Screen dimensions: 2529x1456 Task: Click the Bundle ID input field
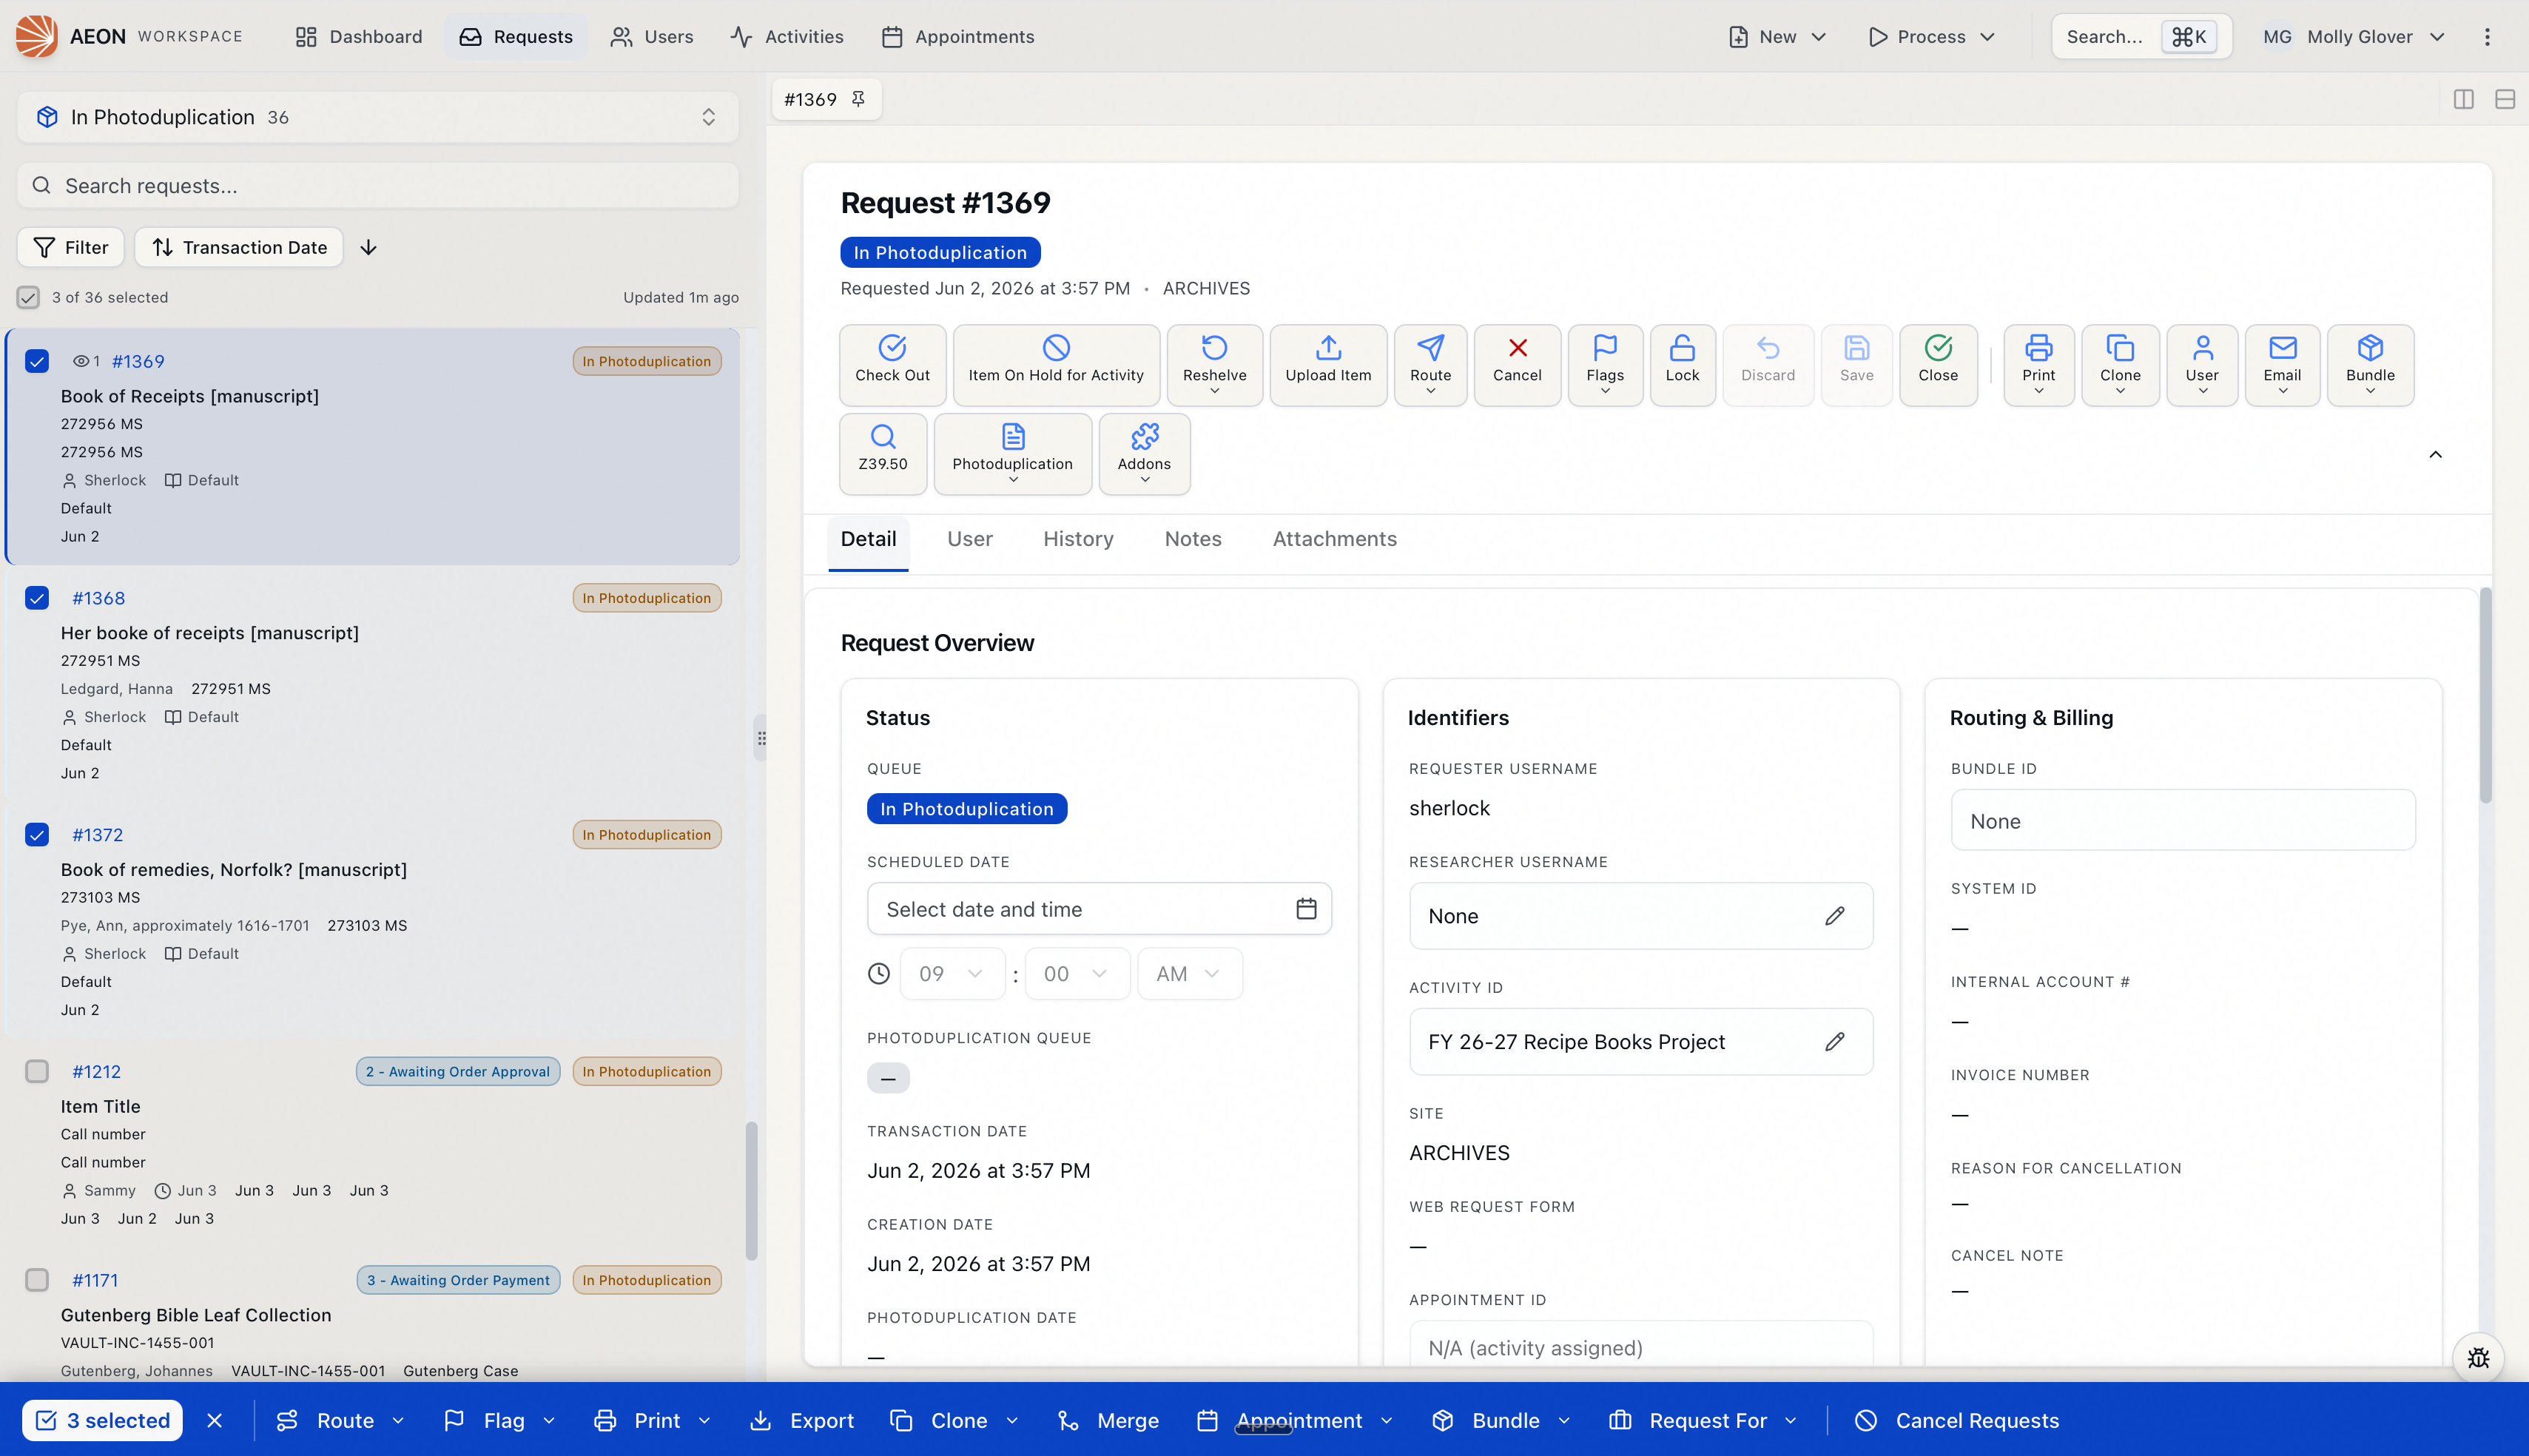(x=2183, y=821)
